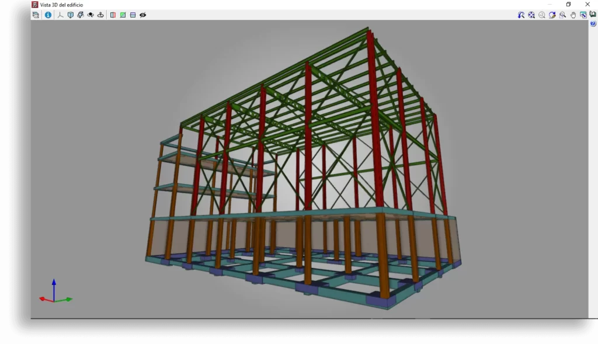Open the section plane cutting tool
The image size is (598, 344).
[112, 15]
